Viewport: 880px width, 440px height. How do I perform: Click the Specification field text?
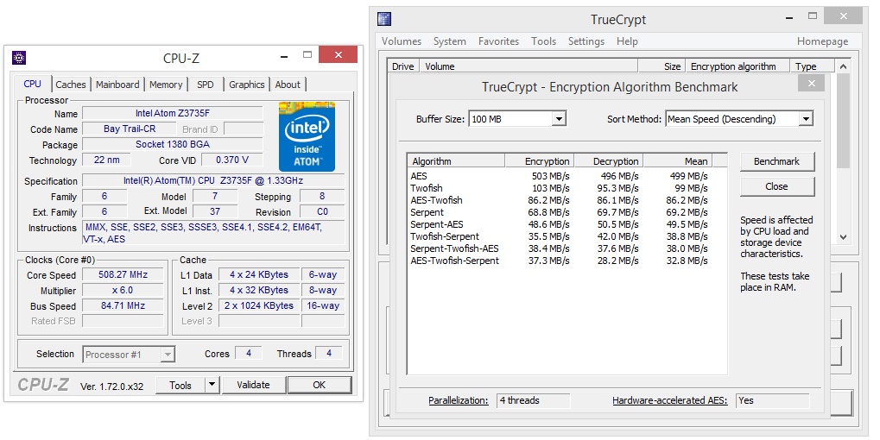pos(213,180)
